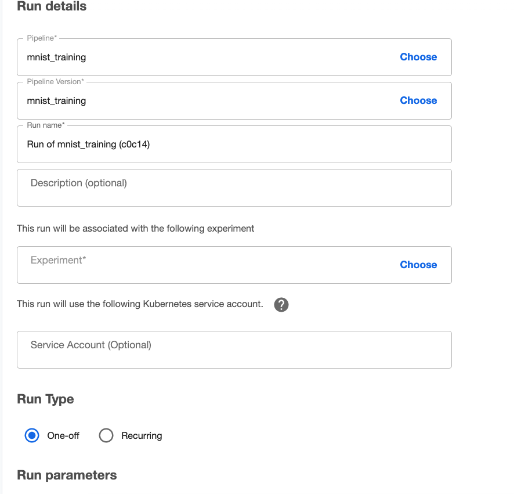Click into the Description (optional) field
Image resolution: width=514 pixels, height=494 pixels.
tap(232, 187)
